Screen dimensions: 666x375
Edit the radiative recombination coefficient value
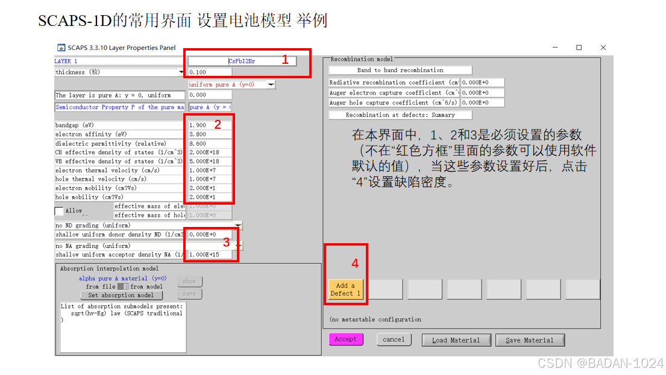point(483,82)
